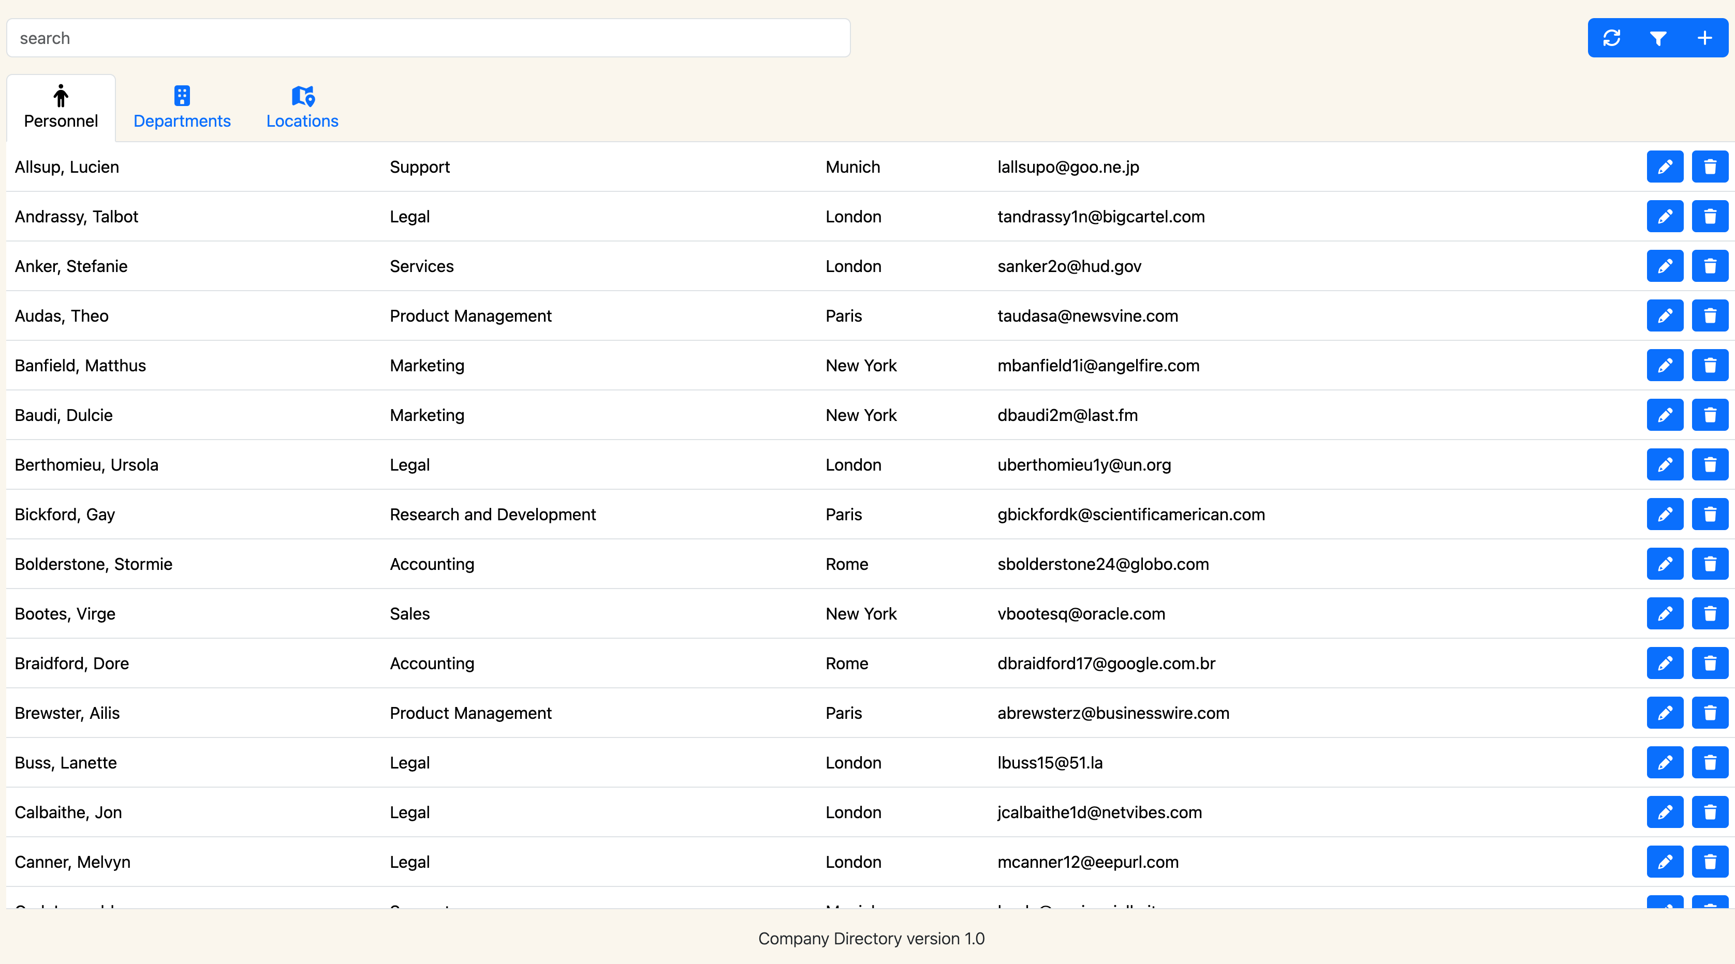Click the plus icon to add a new entry
The height and width of the screenshot is (964, 1735).
click(x=1704, y=38)
